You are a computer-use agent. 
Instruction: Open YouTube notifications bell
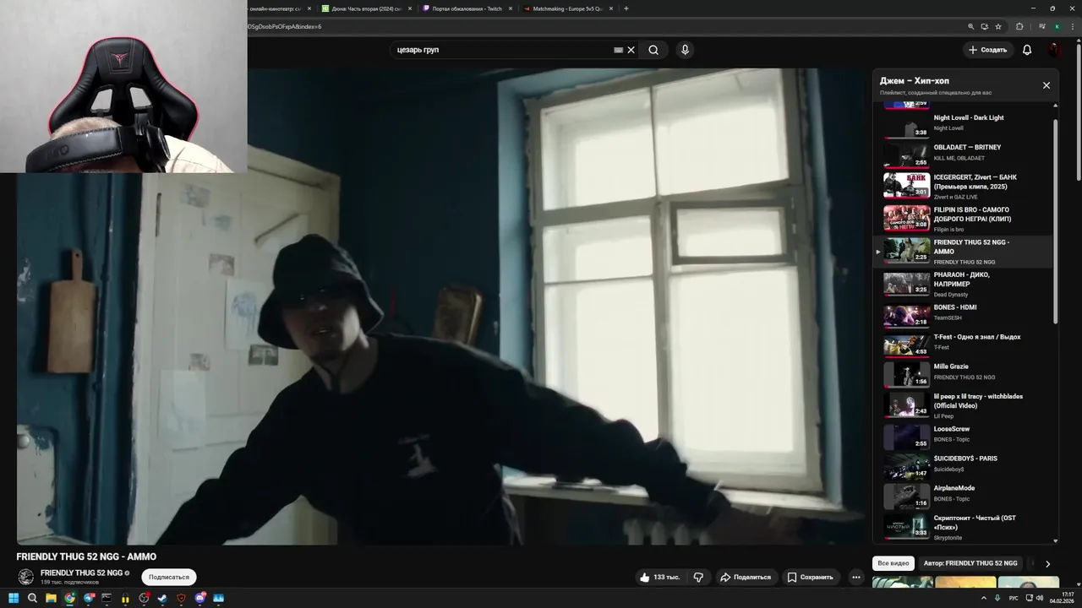pos(1027,50)
